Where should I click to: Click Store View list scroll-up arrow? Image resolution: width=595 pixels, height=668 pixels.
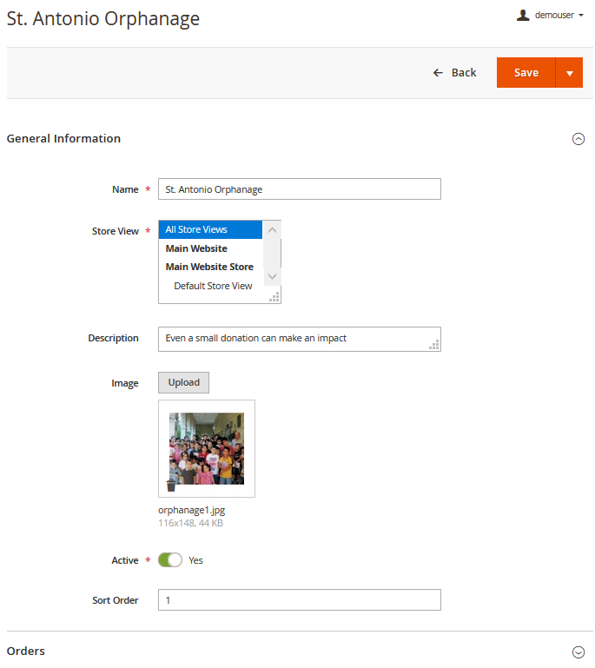coord(272,230)
